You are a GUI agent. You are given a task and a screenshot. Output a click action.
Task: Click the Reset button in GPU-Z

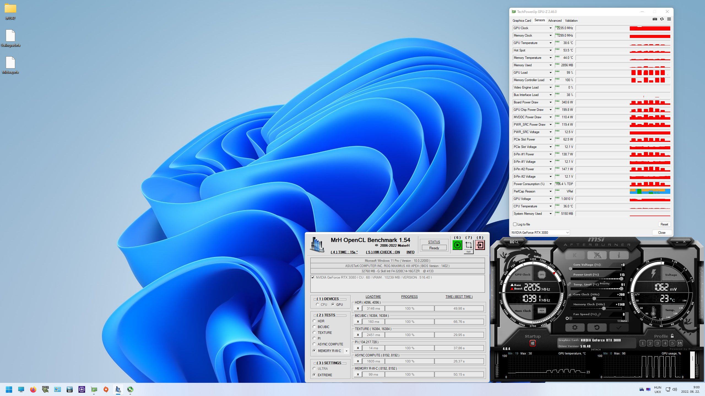click(x=664, y=224)
